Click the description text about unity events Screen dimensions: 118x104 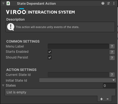click(x=47, y=27)
